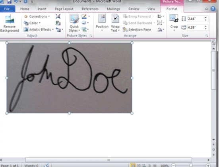Click the Remove Background icon
Screen dimensions: 219x167
pos(10,19)
